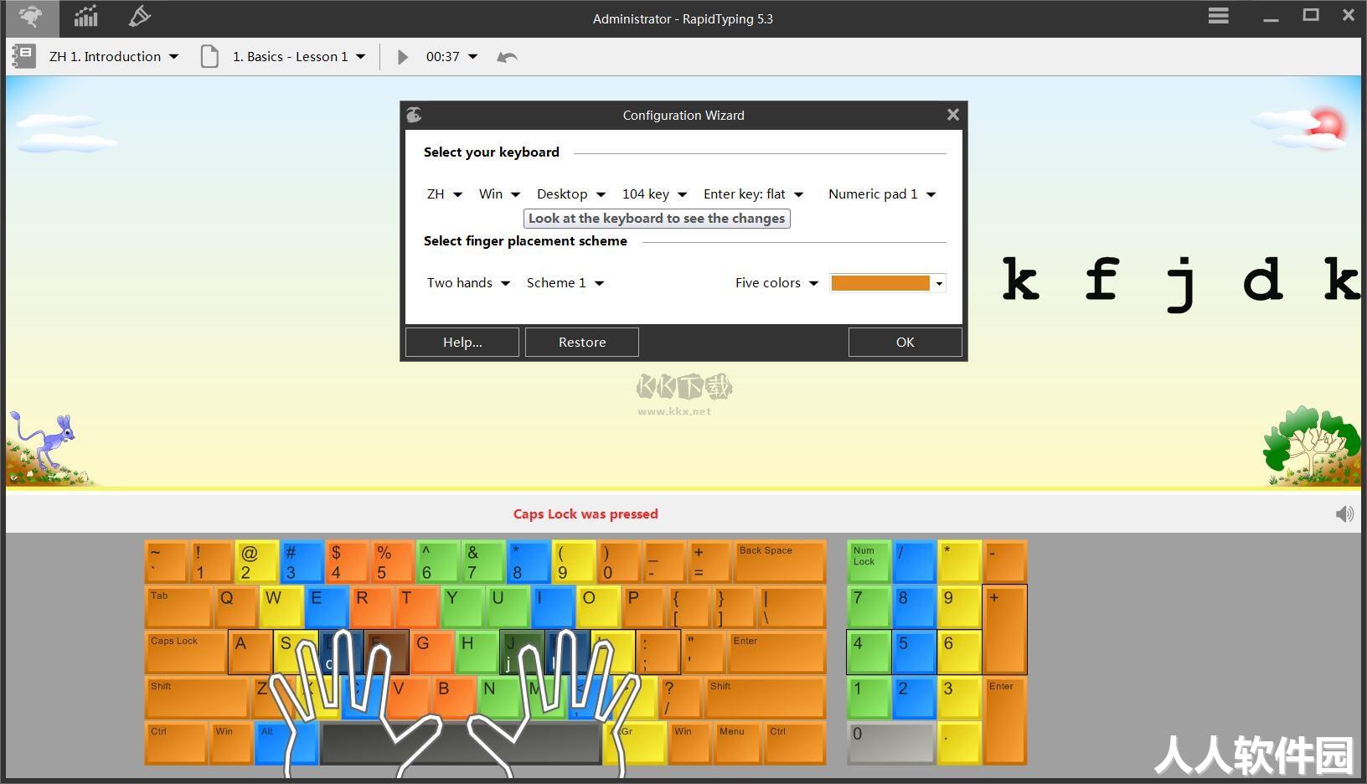The height and width of the screenshot is (784, 1367).
Task: Click the Help... button
Action: point(462,342)
